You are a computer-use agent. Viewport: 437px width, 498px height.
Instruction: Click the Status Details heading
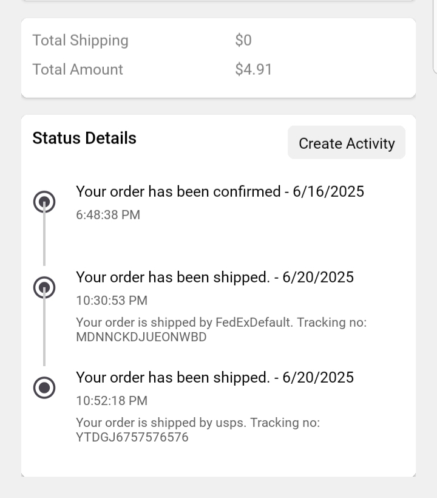[x=84, y=138]
